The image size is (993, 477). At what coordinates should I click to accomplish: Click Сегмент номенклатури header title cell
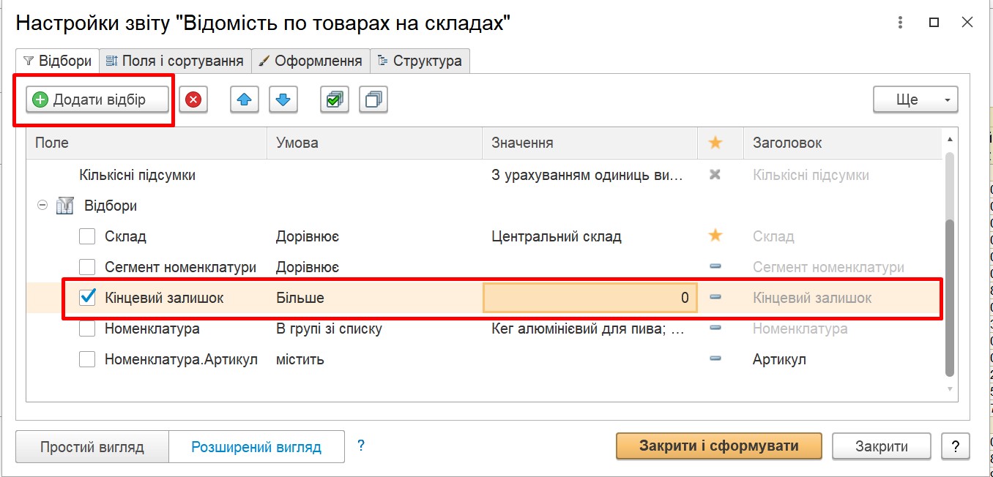[x=828, y=267]
